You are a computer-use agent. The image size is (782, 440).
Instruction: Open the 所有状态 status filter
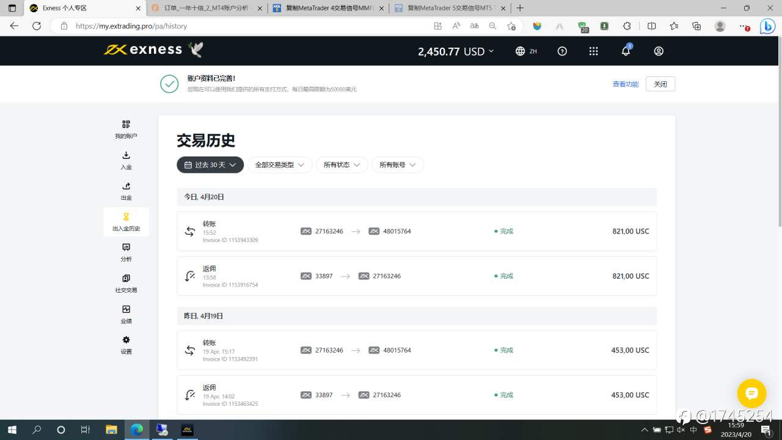(x=342, y=165)
